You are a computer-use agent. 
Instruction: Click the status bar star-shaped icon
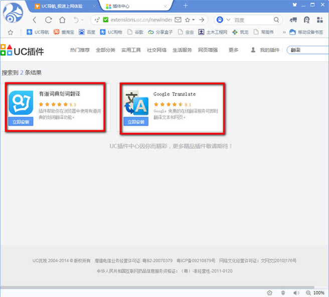click(269, 292)
